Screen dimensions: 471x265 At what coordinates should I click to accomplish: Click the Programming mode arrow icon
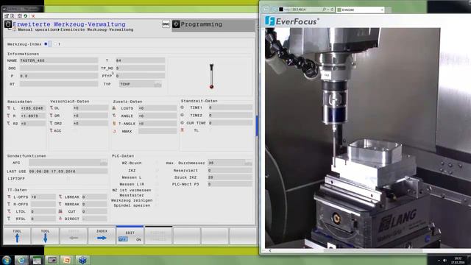coord(176,24)
